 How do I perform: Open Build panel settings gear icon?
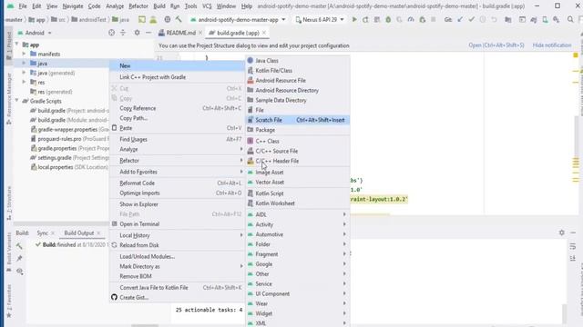561,233
